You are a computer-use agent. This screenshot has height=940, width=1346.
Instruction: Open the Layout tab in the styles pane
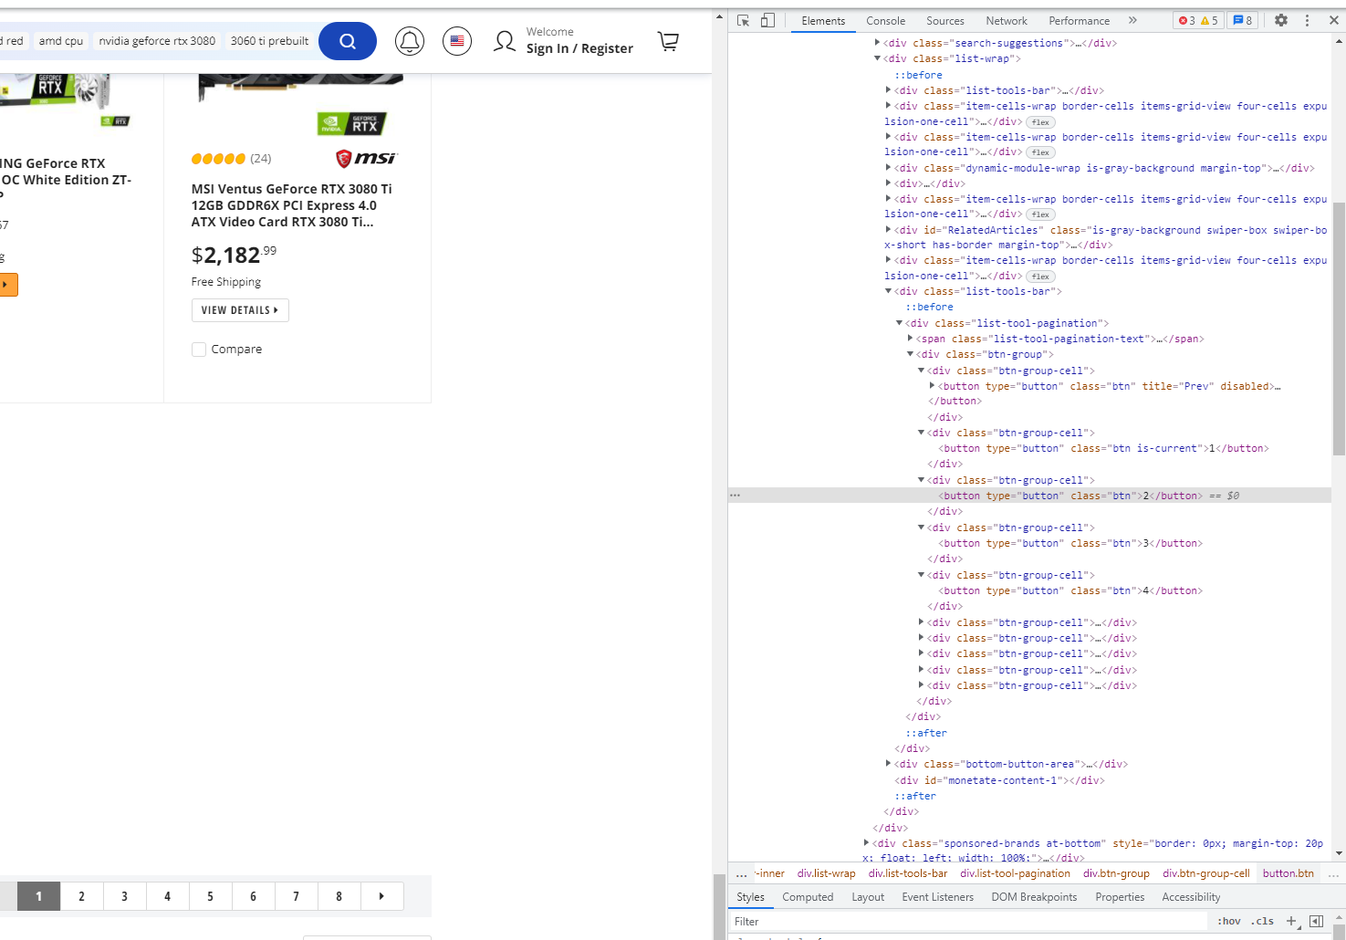click(868, 897)
